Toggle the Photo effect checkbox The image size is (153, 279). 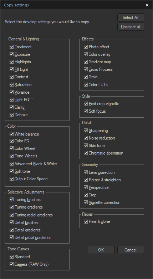pyautogui.click(x=86, y=47)
